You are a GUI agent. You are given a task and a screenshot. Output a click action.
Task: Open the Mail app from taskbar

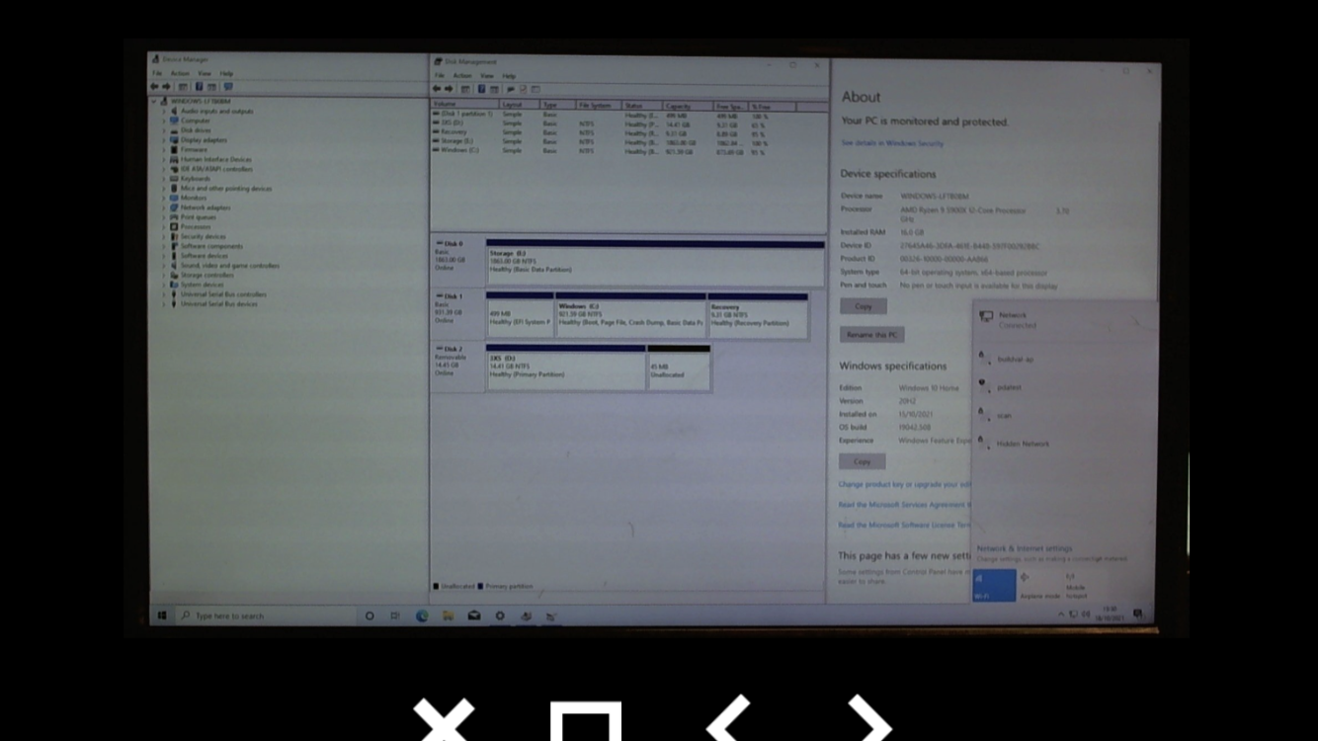474,616
